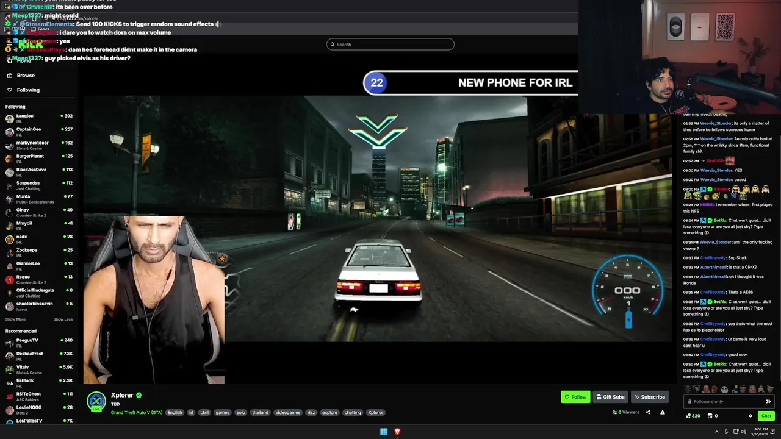Screen dimensions: 781x439
Task: Open markynextdoor channel in sidebar
Action: tap(39, 145)
